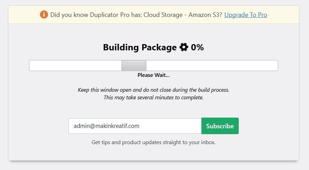
Task: Open the Upgrade To Pro link
Action: (x=246, y=15)
